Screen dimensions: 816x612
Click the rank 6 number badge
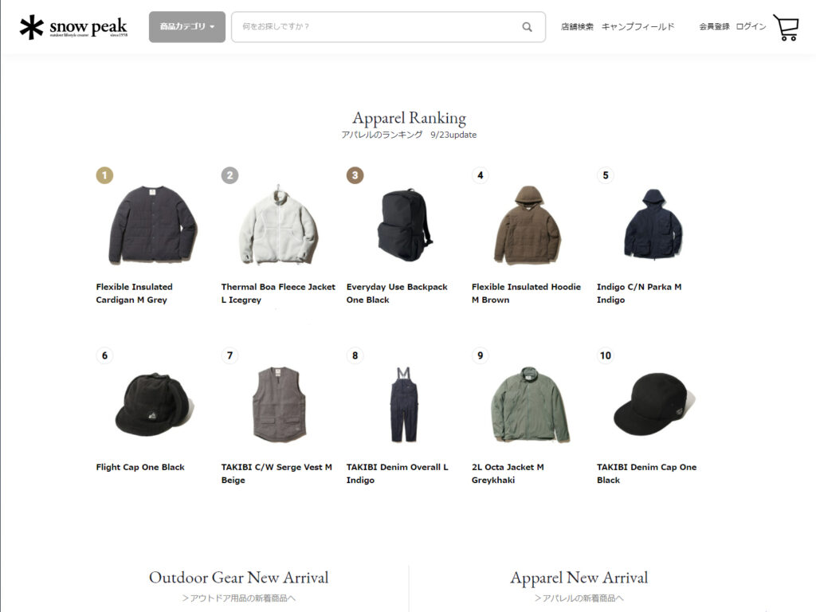coord(104,355)
